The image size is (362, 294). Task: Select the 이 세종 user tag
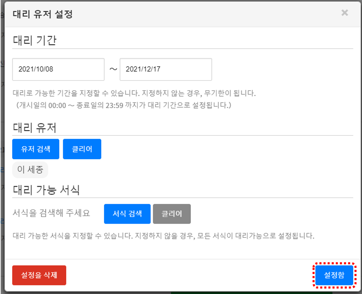[x=30, y=170]
